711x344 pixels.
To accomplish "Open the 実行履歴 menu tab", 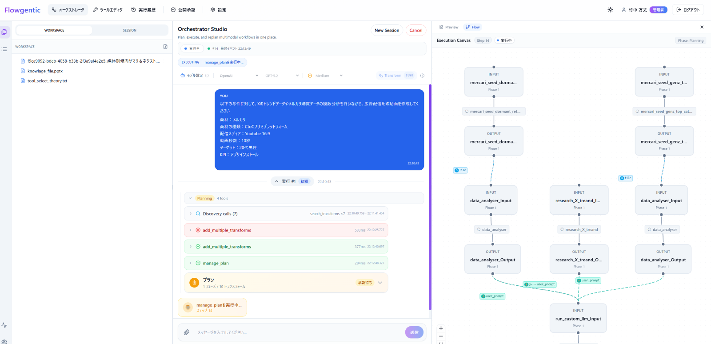I will [x=144, y=10].
